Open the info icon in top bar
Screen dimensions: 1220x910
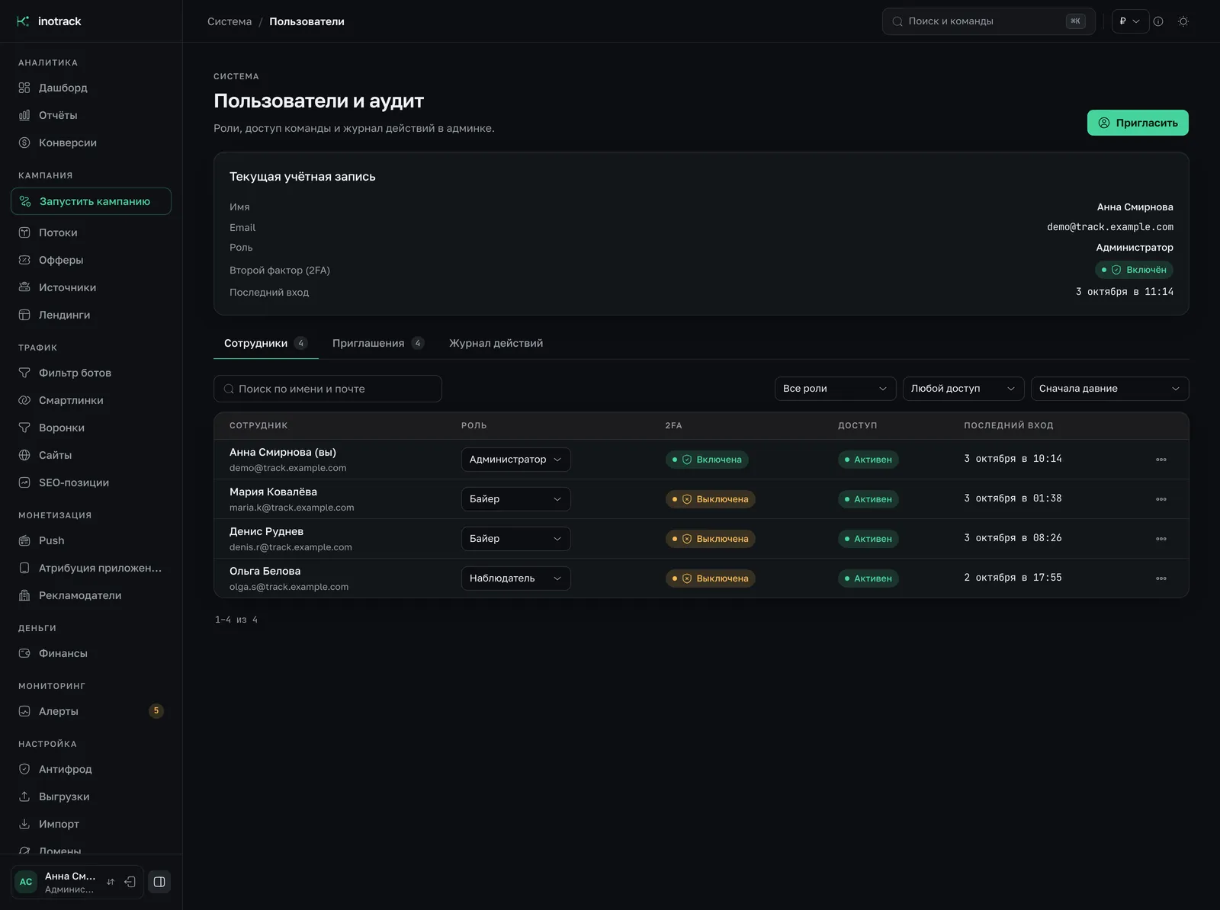pyautogui.click(x=1158, y=21)
